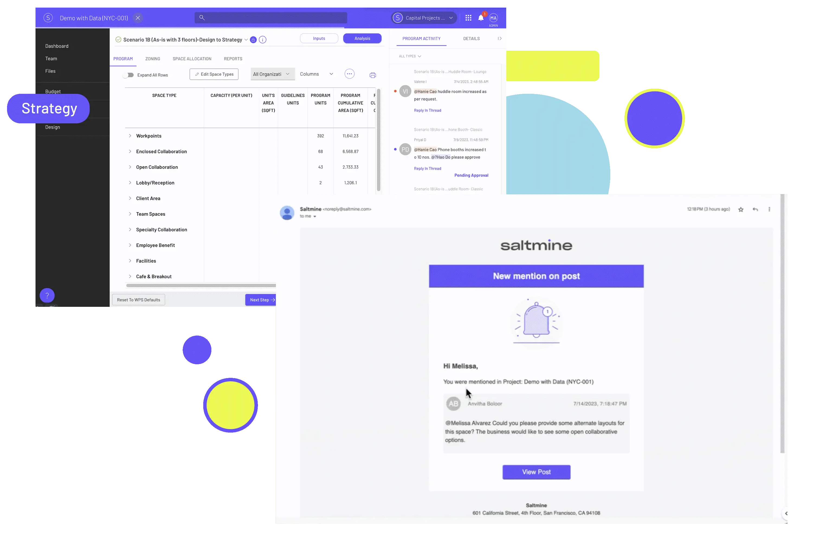Open the All Organizations dropdown
This screenshot has height=541, width=813.
271,74
